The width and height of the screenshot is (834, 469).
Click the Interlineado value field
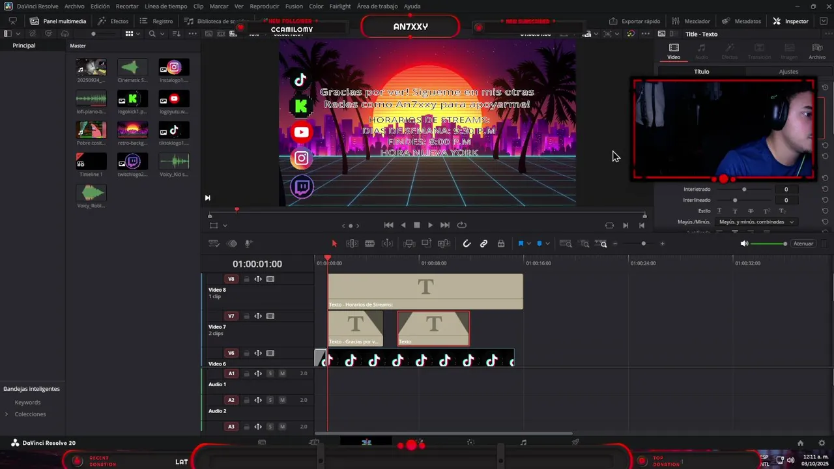(x=786, y=201)
